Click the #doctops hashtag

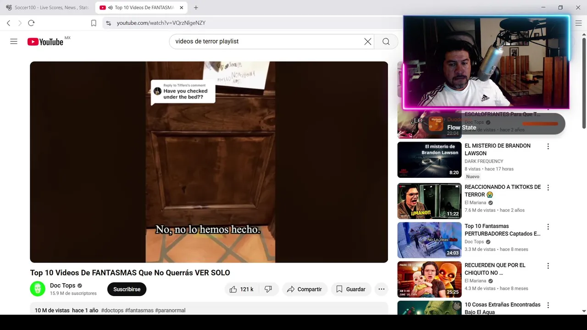[x=112, y=310]
